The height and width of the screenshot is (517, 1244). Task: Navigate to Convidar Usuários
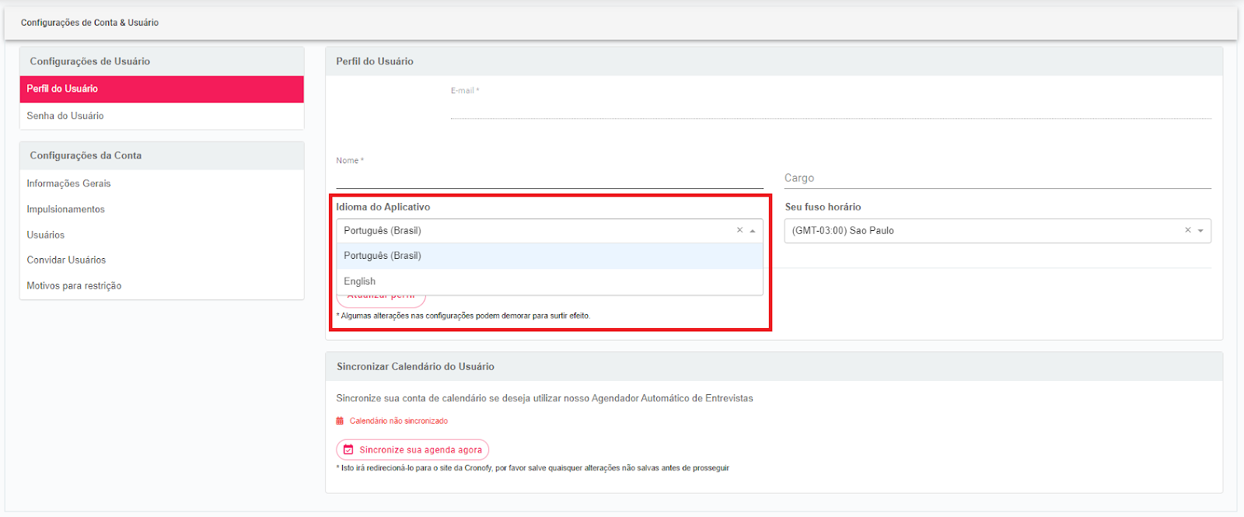click(x=67, y=260)
